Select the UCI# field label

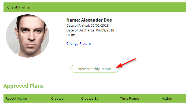pyautogui.click(x=71, y=35)
